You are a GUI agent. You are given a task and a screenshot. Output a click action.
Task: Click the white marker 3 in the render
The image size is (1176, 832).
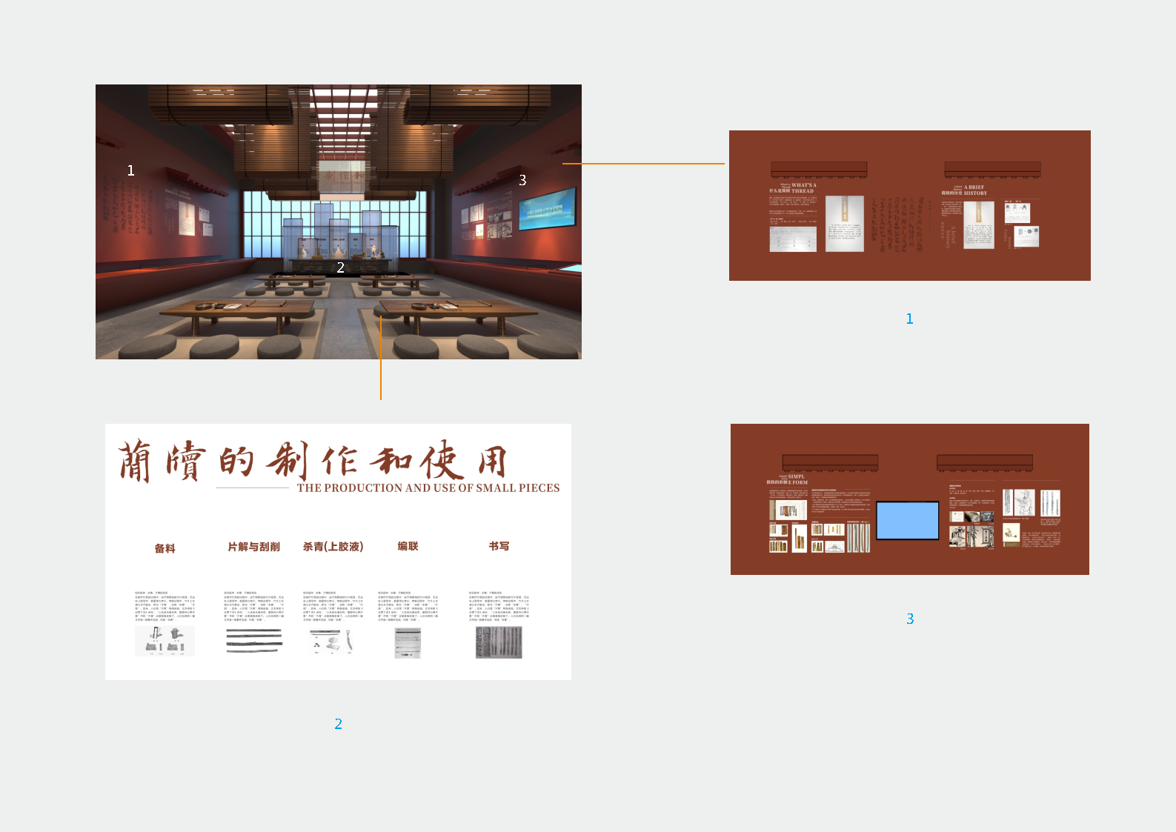522,180
